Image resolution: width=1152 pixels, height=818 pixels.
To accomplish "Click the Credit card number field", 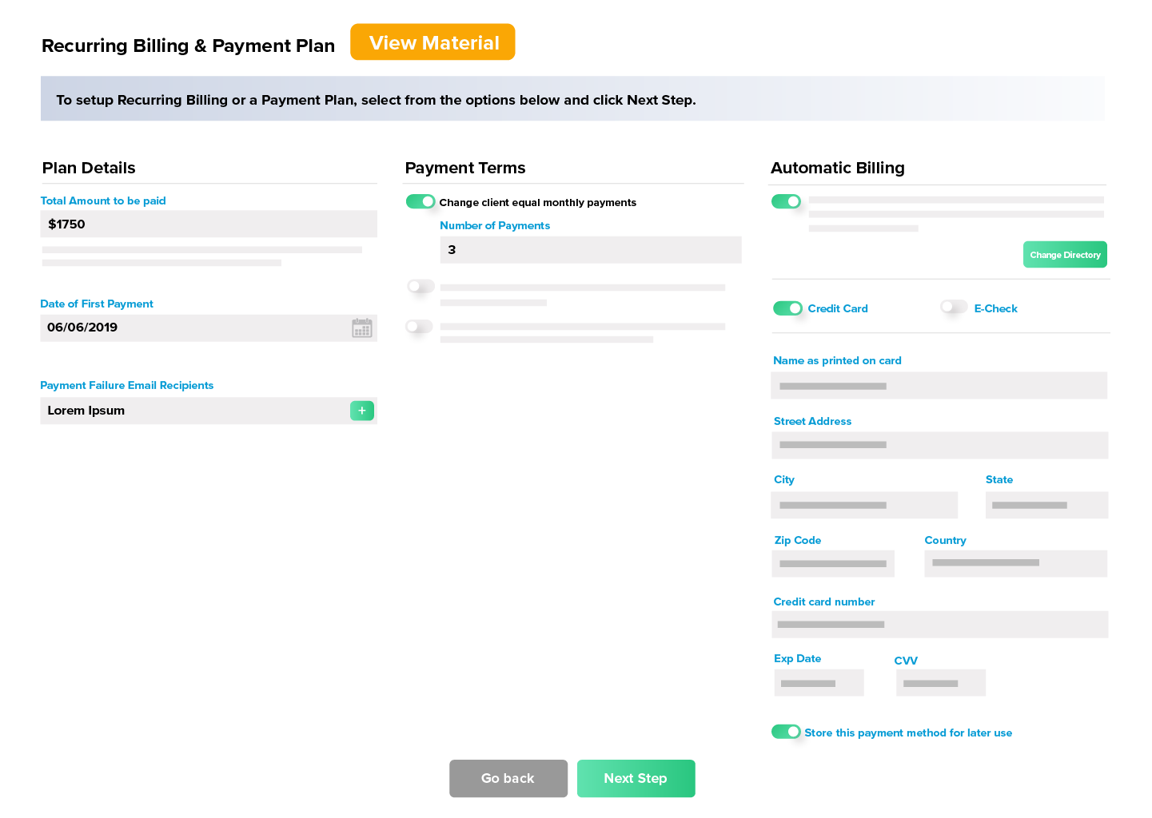I will point(939,625).
